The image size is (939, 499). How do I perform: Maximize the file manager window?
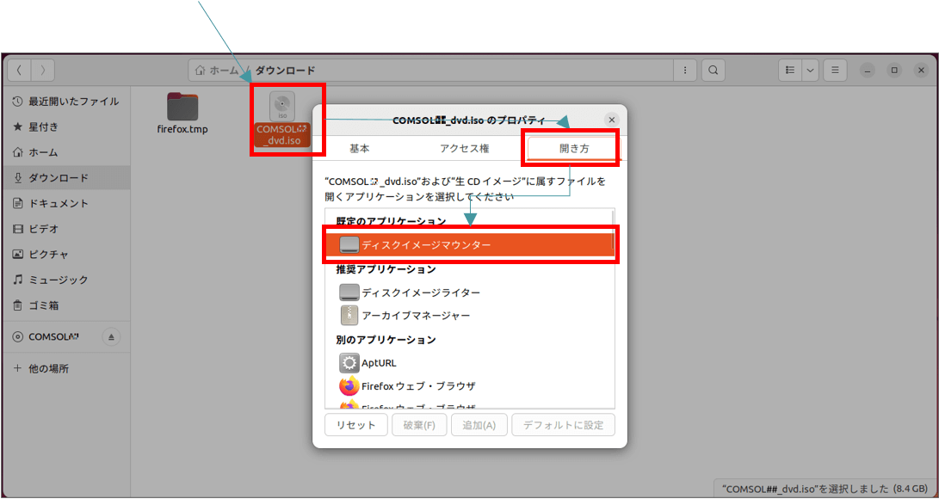894,70
